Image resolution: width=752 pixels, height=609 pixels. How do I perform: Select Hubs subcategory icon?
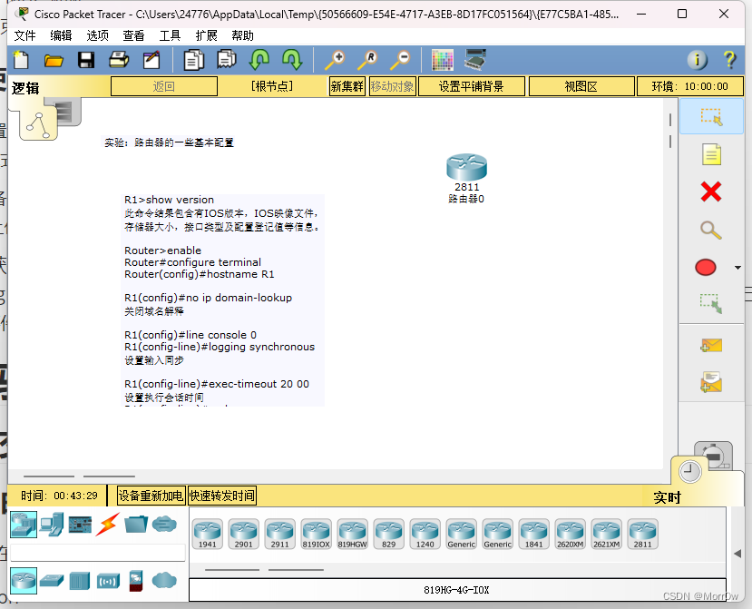(x=80, y=581)
